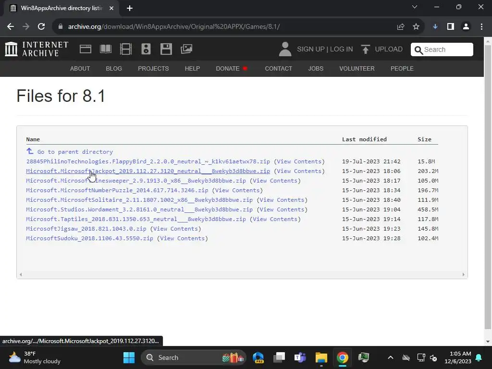Viewport: 492px width, 369px height.
Task: Open the HELP menu item
Action: coord(192,68)
